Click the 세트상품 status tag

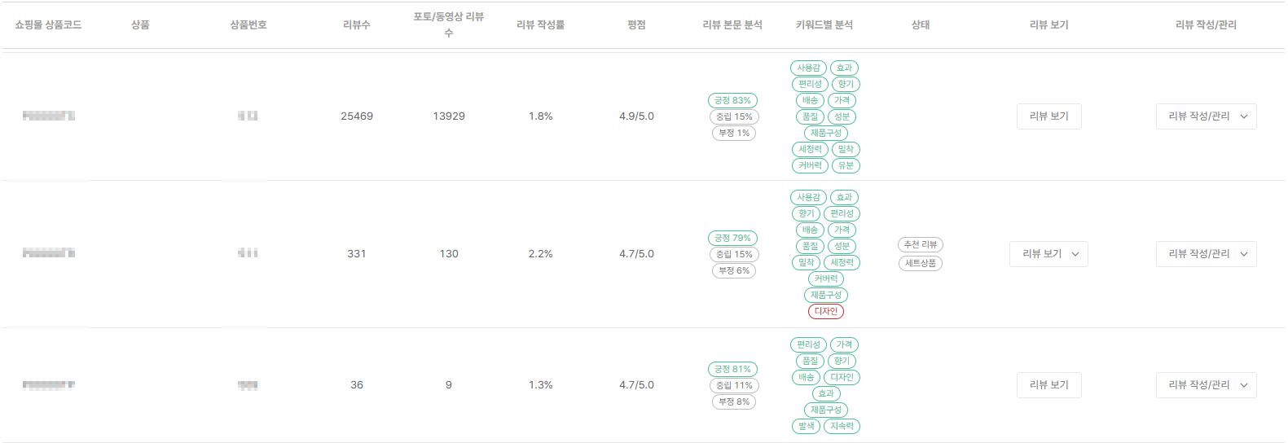(921, 263)
